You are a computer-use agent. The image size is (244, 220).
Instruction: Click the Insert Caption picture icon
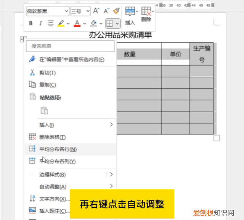32,210
